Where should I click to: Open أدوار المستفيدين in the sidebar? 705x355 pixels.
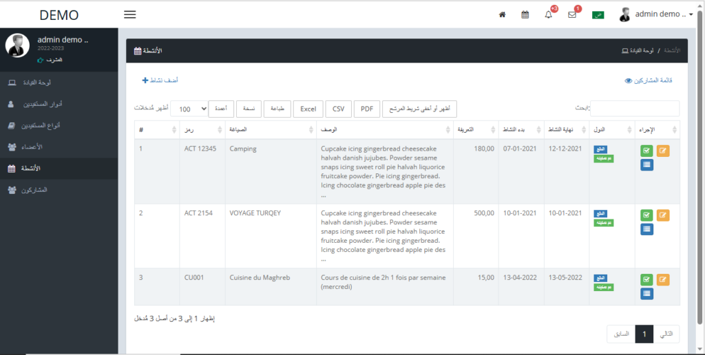[x=59, y=105]
